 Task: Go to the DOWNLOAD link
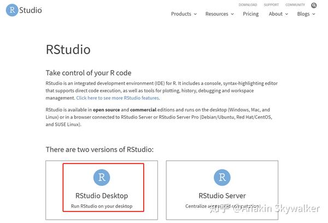click(x=248, y=5)
